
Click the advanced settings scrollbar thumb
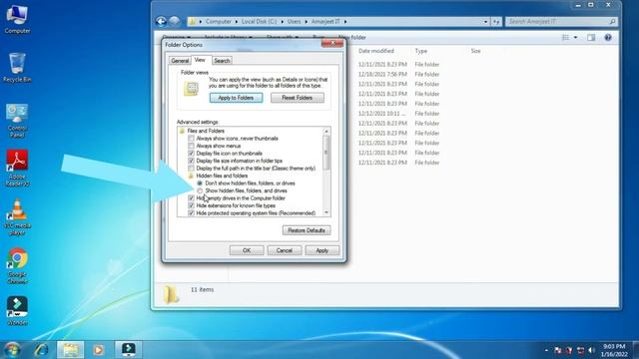click(326, 153)
